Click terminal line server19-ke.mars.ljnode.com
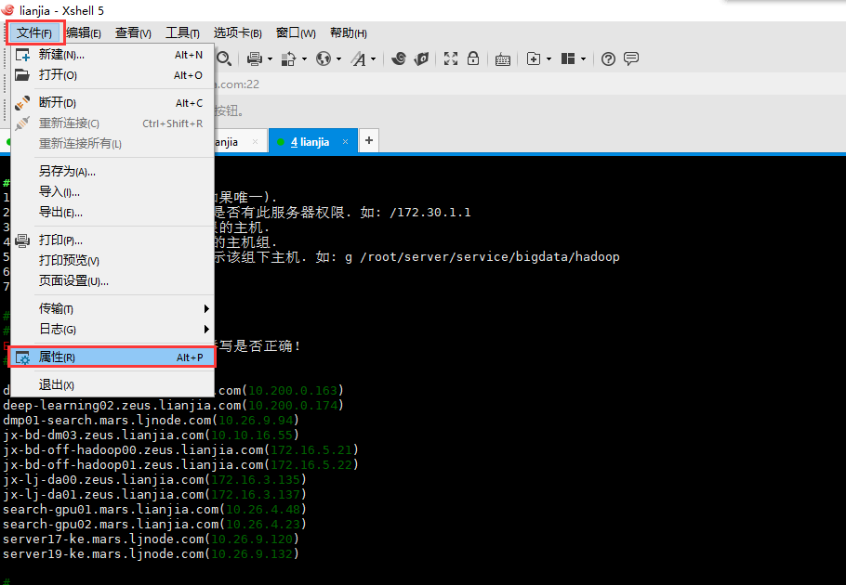The height and width of the screenshot is (585, 846). (x=151, y=553)
